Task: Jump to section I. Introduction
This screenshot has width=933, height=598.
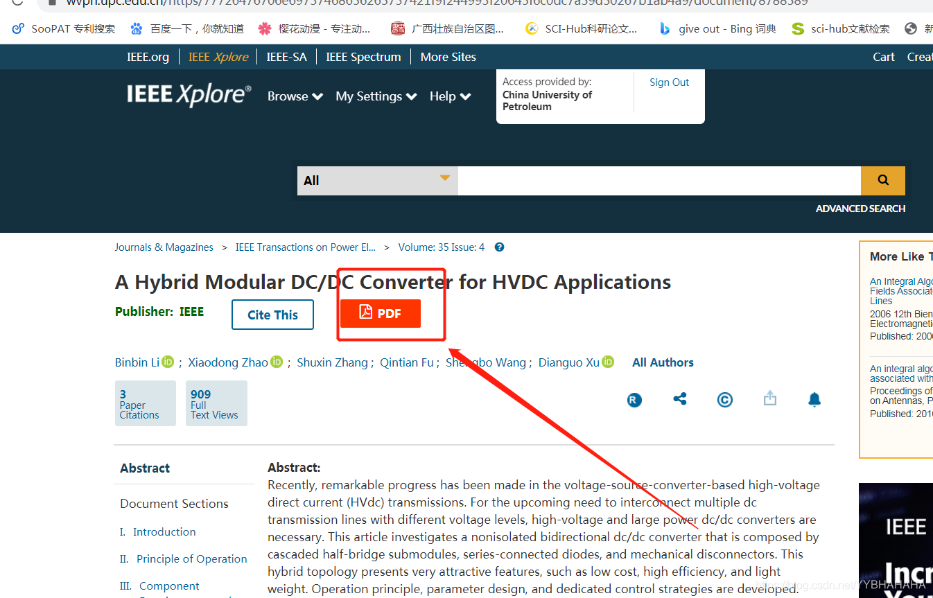Action: (x=158, y=532)
